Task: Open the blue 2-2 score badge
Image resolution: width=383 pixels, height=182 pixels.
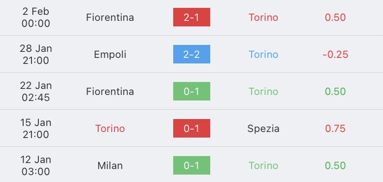Action: pyautogui.click(x=192, y=54)
